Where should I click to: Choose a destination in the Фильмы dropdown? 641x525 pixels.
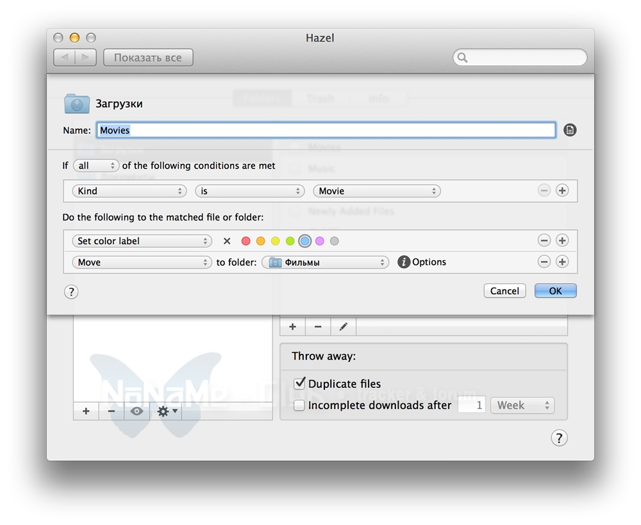325,262
